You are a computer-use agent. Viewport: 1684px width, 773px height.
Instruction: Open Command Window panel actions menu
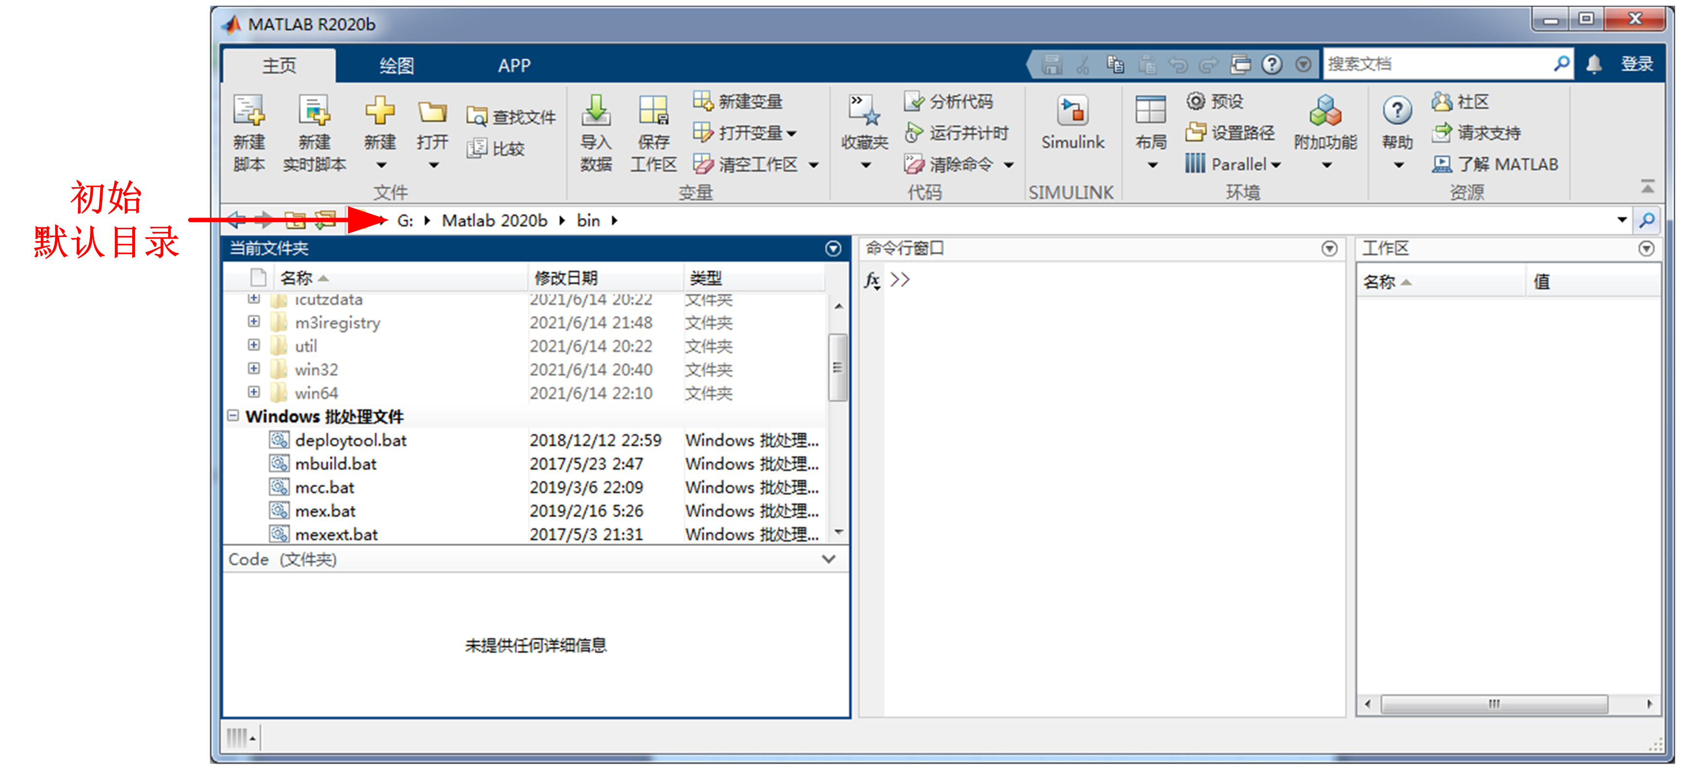click(1329, 248)
